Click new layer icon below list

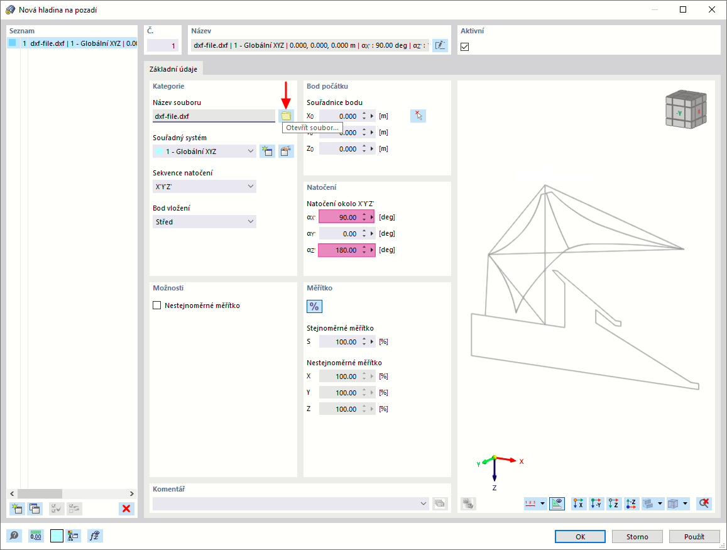(x=17, y=509)
